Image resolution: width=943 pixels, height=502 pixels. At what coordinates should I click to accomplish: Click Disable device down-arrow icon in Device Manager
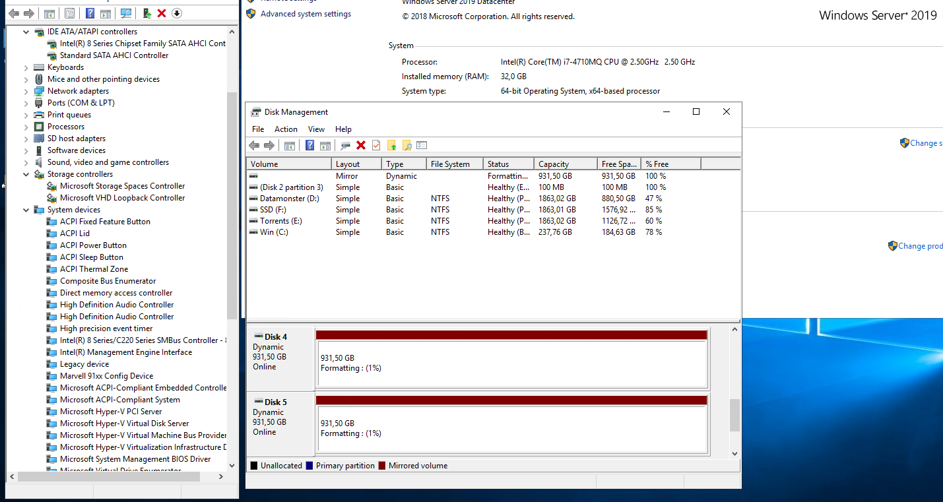(x=176, y=13)
